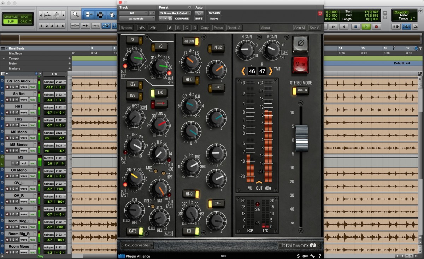The width and height of the screenshot is (424, 259).
Task: Open the wrench settings icon in plugin footer
Action: point(312,256)
